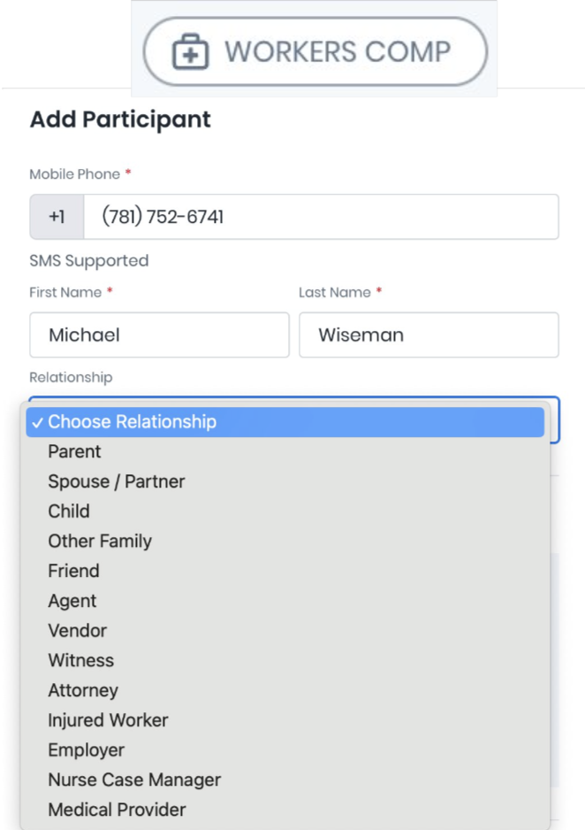This screenshot has width=585, height=830.
Task: Click the Mobile Phone number field
Action: [321, 217]
